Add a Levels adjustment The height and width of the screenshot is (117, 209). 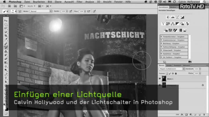click(x=173, y=17)
